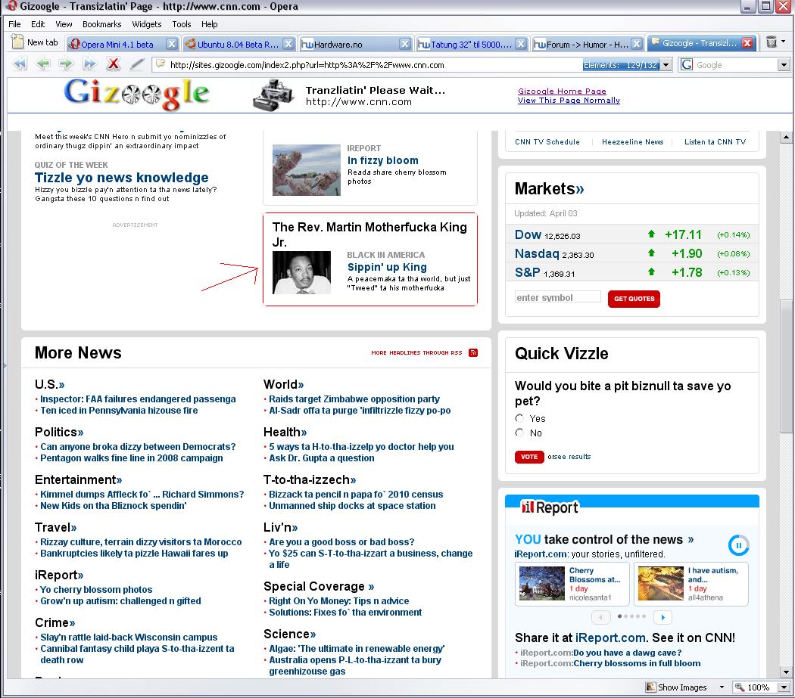This screenshot has width=795, height=698.
Task: Open Gizoogle Home Page link
Action: click(562, 92)
